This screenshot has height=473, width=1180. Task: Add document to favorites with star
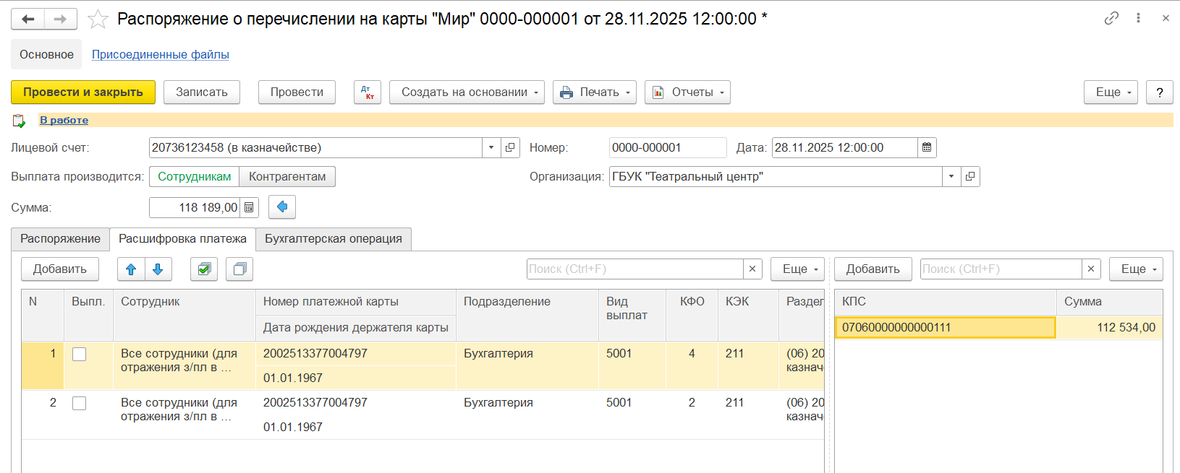pos(98,19)
